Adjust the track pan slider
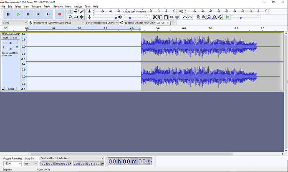 click(10, 49)
